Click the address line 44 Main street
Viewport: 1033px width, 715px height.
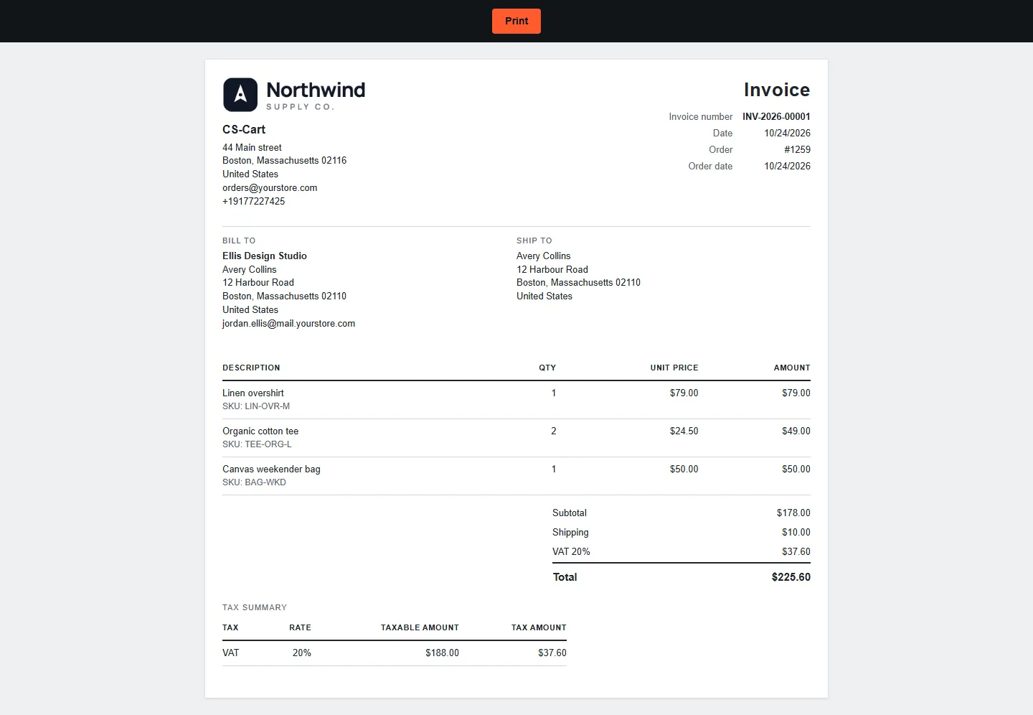pyautogui.click(x=252, y=147)
